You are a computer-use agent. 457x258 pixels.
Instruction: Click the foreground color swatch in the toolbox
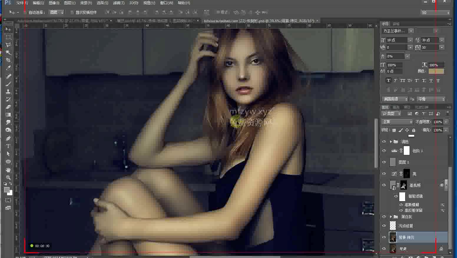(6, 190)
